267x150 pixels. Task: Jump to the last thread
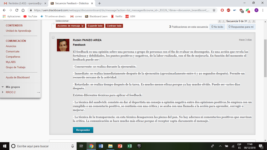[253, 21]
